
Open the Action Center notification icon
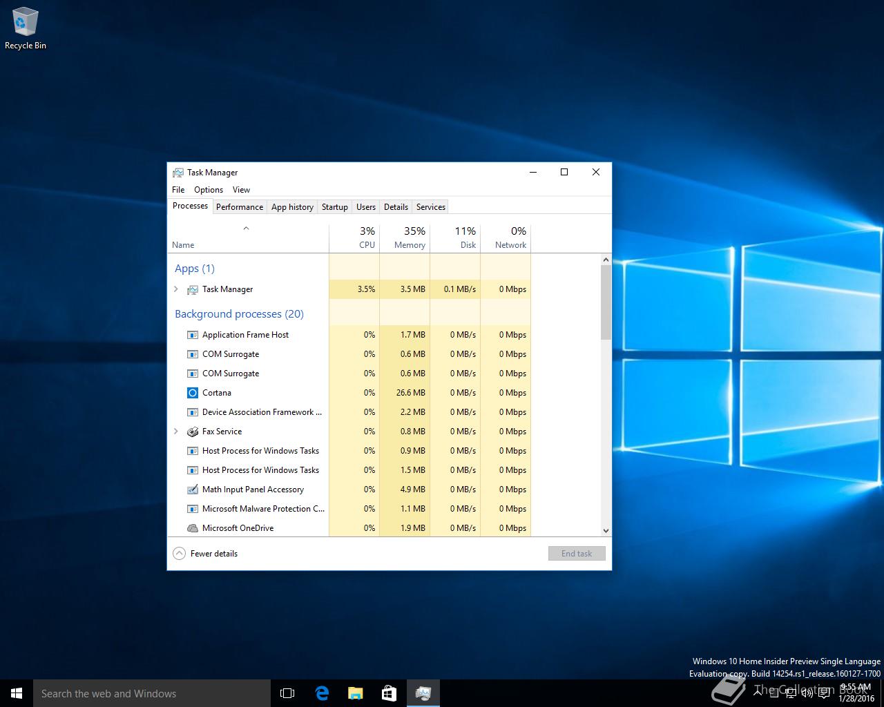pos(824,693)
